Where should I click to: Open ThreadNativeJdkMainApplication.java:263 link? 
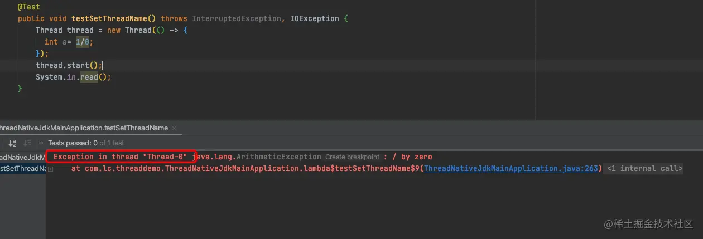tap(511, 168)
